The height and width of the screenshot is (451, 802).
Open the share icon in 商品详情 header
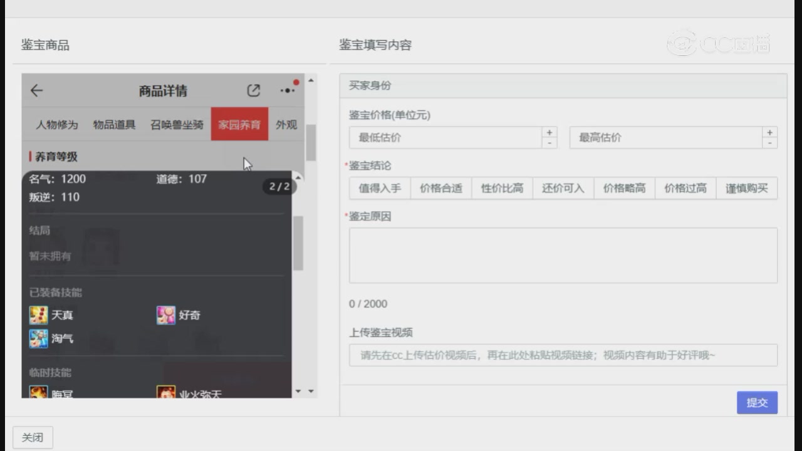[253, 91]
